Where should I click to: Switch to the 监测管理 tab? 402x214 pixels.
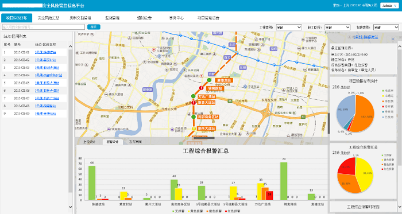tap(113, 18)
